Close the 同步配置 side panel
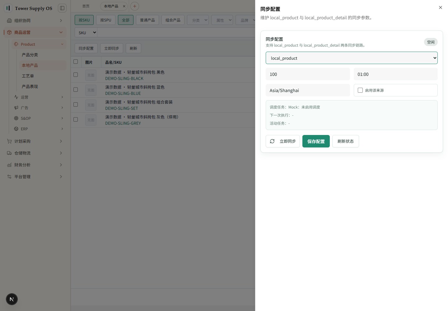Viewport: 448px width, 311px height. click(441, 7)
